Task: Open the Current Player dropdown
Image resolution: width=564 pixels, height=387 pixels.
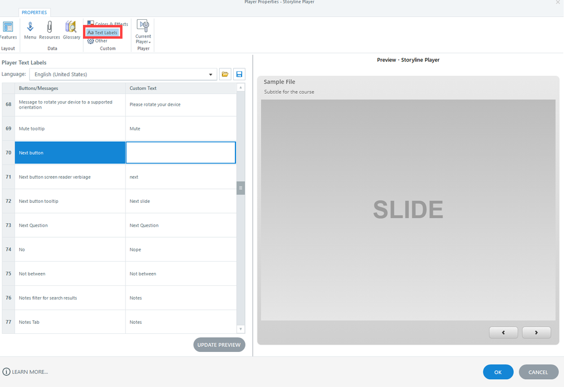Action: tap(143, 32)
